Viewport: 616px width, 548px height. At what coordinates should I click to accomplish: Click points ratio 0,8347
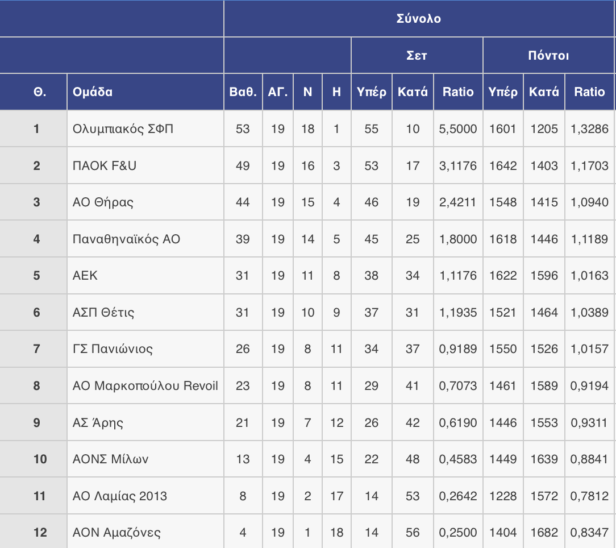coord(589,533)
